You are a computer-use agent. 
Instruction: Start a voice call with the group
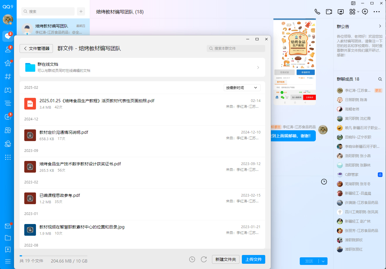(x=317, y=12)
